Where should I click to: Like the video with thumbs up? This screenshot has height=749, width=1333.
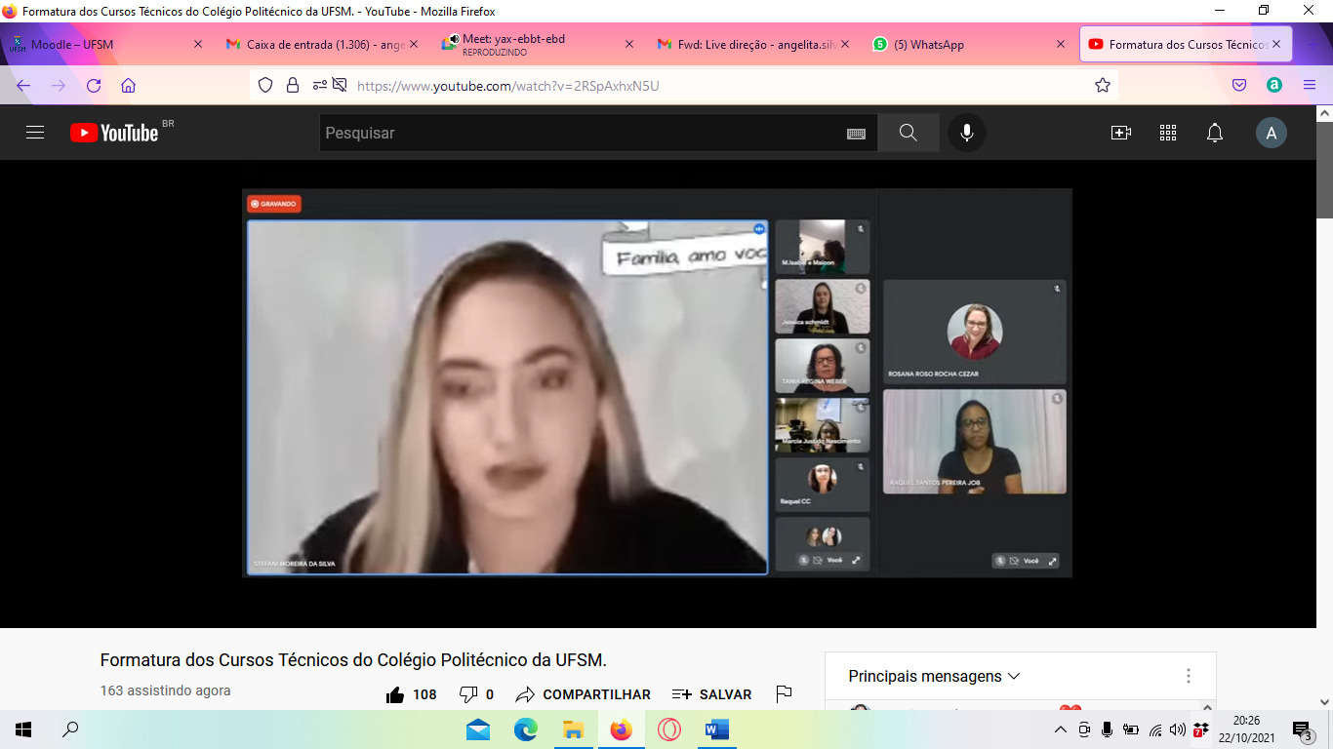pyautogui.click(x=395, y=694)
